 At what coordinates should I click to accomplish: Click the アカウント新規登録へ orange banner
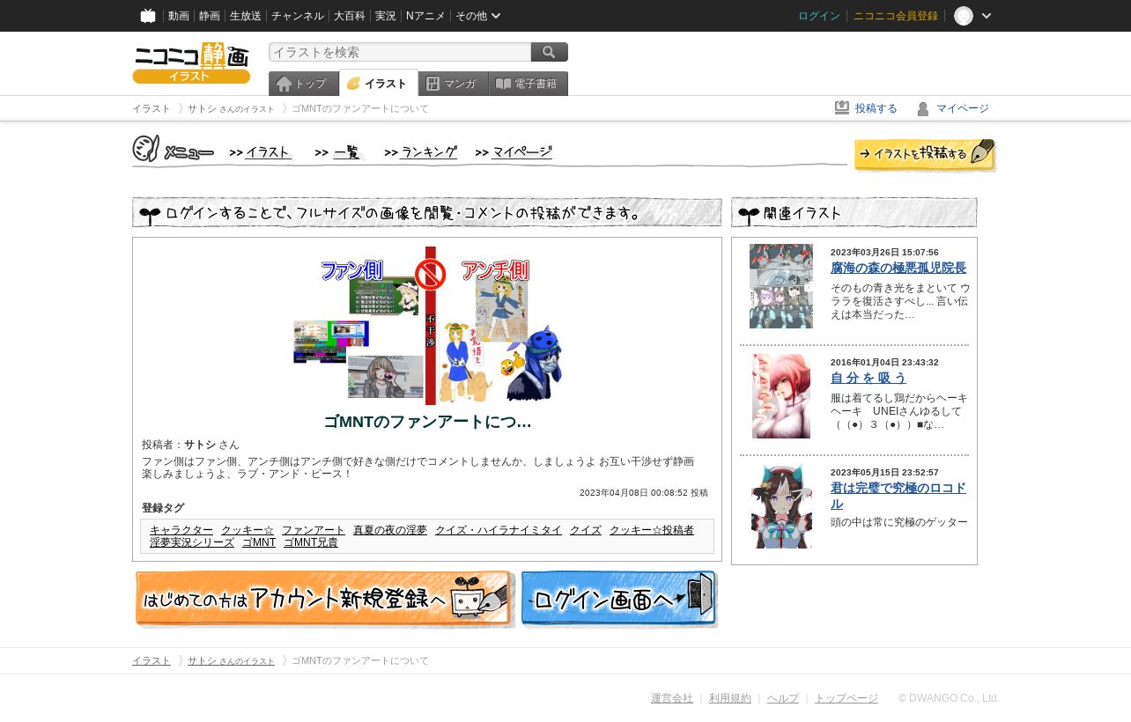[x=324, y=600]
